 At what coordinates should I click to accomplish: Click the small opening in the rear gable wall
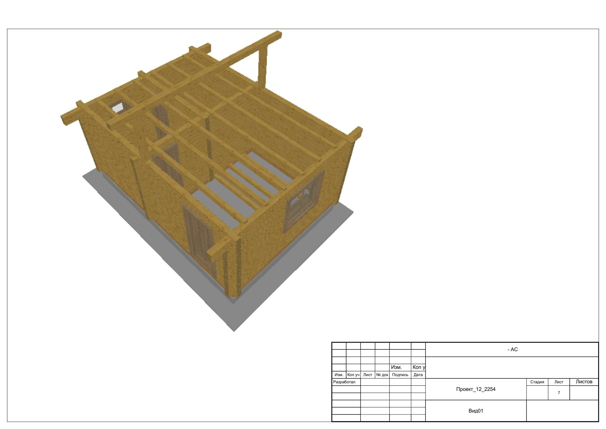click(118, 107)
